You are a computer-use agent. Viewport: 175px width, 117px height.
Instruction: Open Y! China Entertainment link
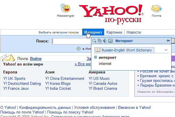click(65, 78)
